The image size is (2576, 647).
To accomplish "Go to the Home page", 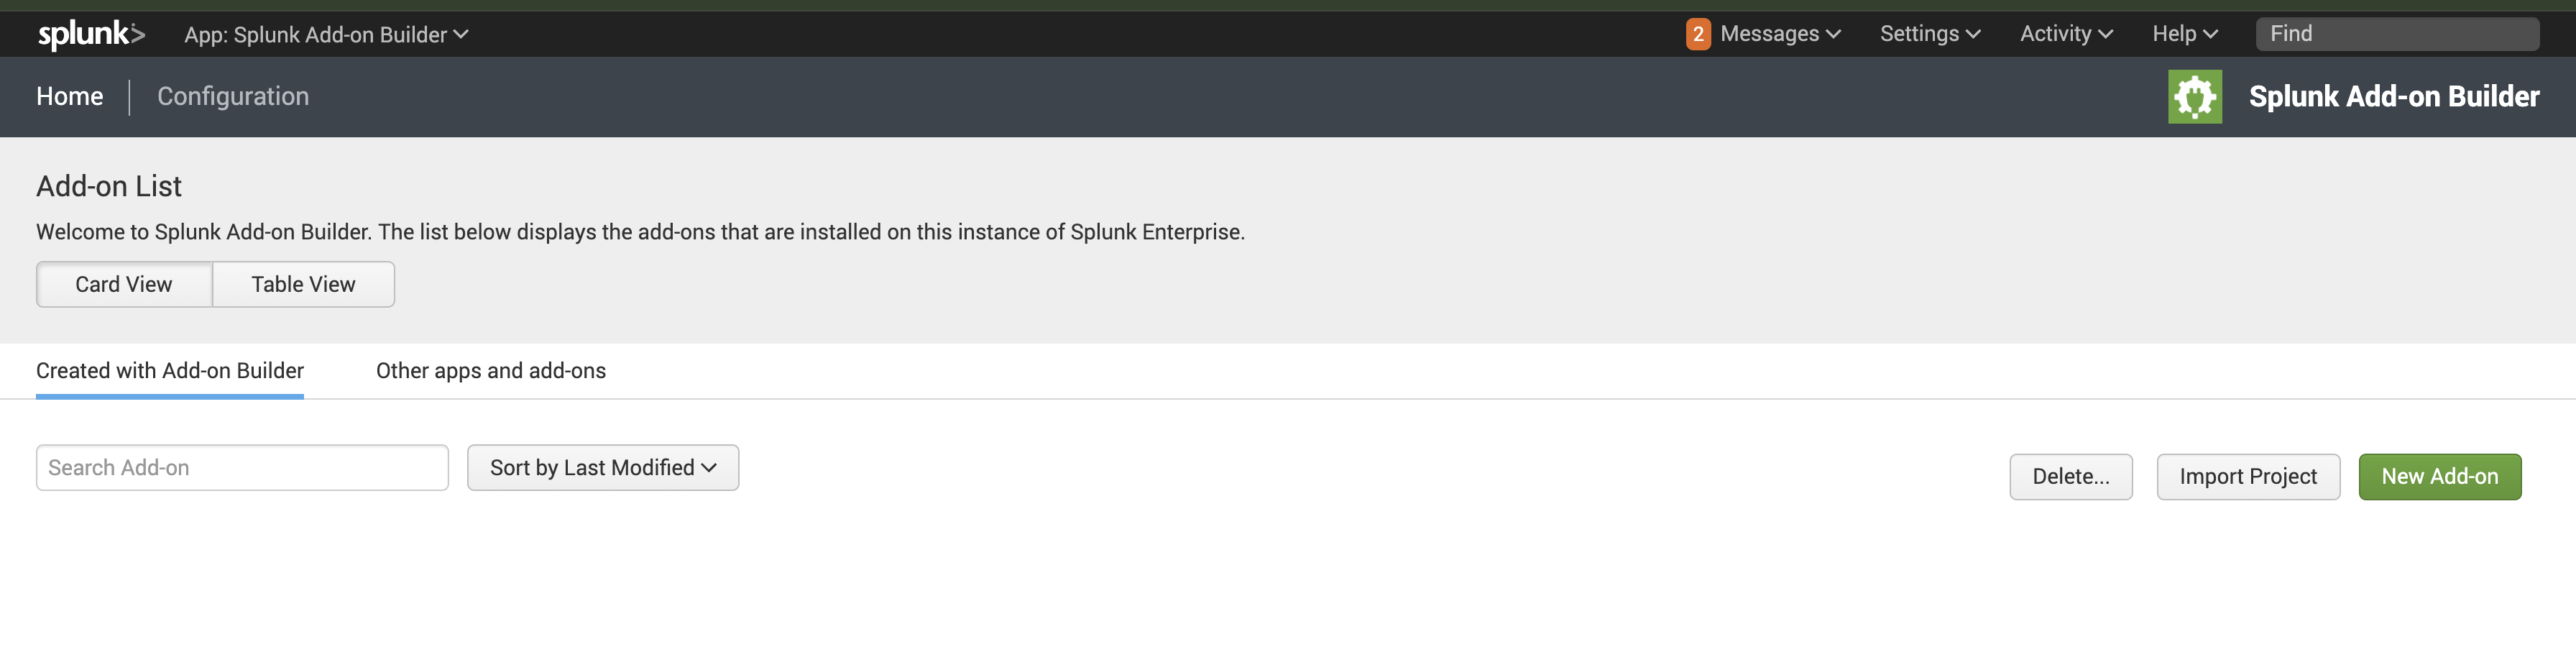I will [69, 96].
